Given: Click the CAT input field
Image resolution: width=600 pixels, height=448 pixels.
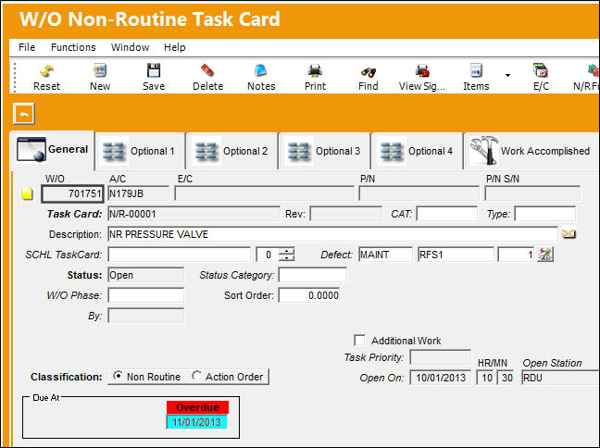Looking at the screenshot, I should pyautogui.click(x=447, y=214).
